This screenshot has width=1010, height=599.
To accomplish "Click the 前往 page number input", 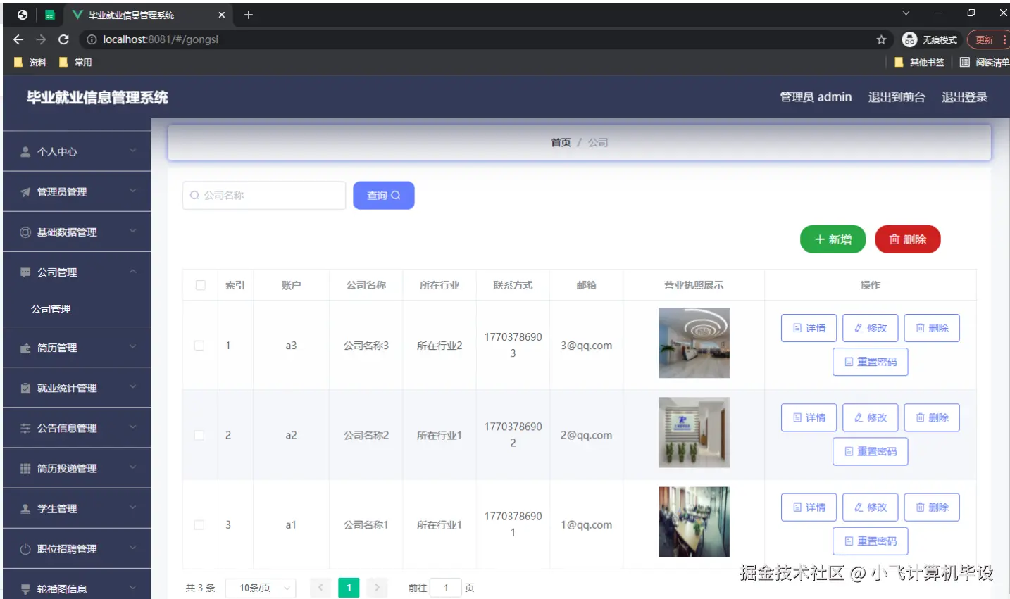I will click(446, 588).
